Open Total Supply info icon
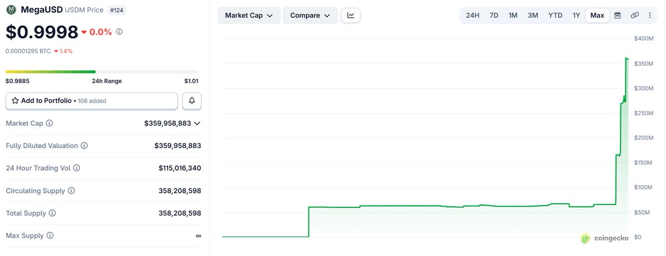666x256 pixels. point(52,213)
